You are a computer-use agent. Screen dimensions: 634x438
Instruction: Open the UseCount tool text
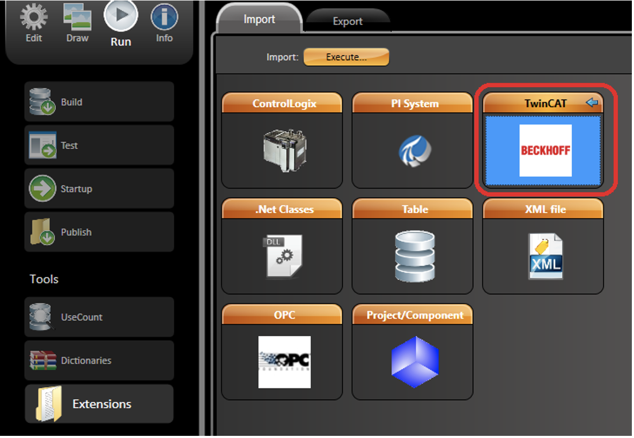[x=82, y=318]
